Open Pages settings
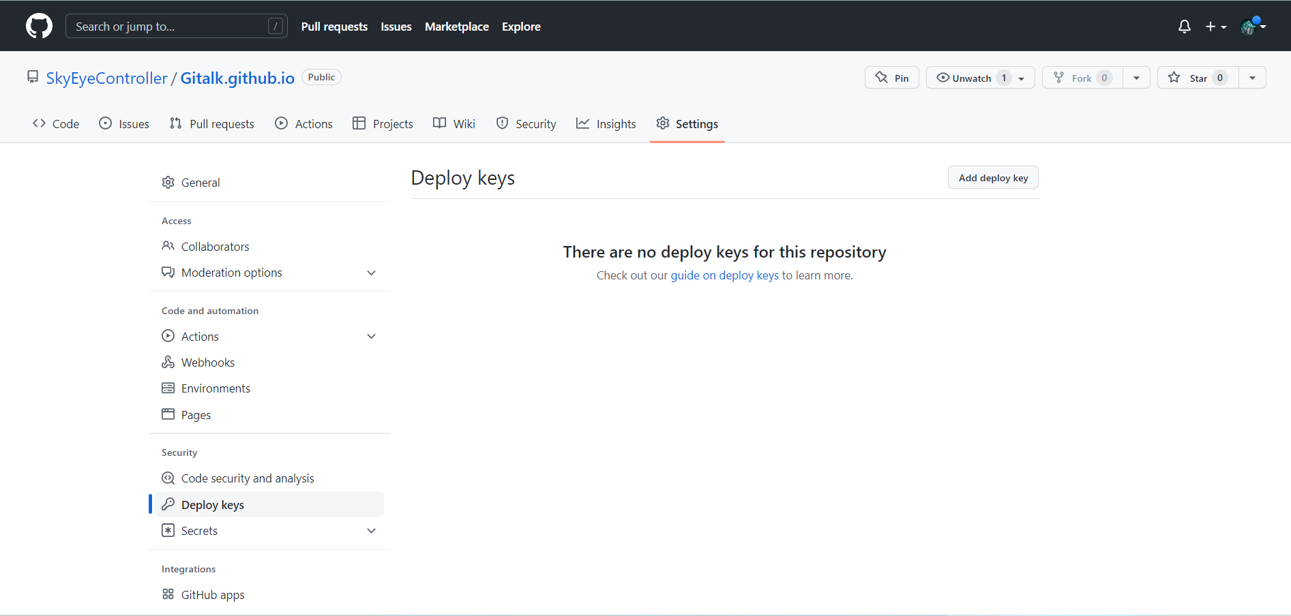This screenshot has width=1291, height=616. 269,414
